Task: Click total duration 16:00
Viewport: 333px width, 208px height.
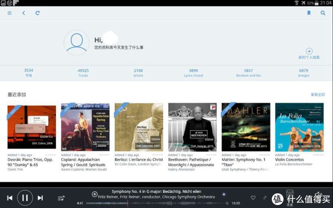Action: point(236,203)
